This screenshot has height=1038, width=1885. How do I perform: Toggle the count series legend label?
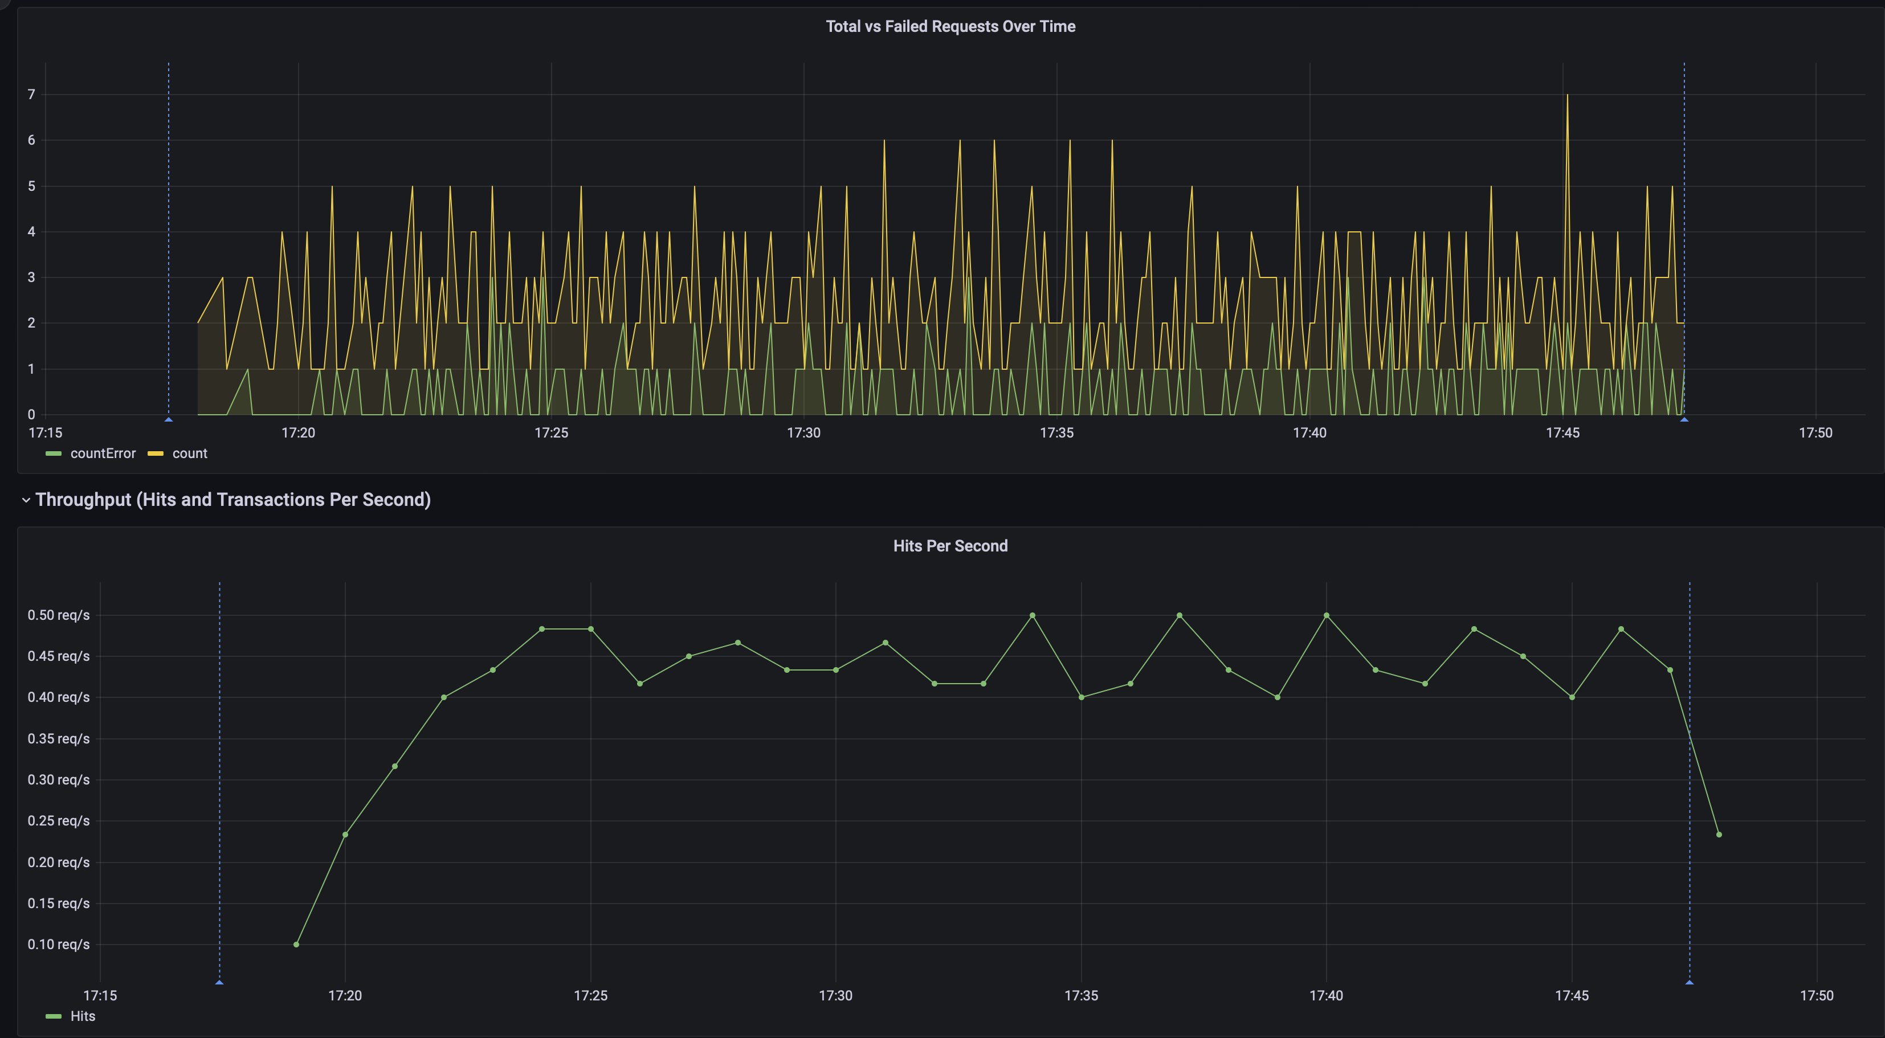pyautogui.click(x=190, y=453)
